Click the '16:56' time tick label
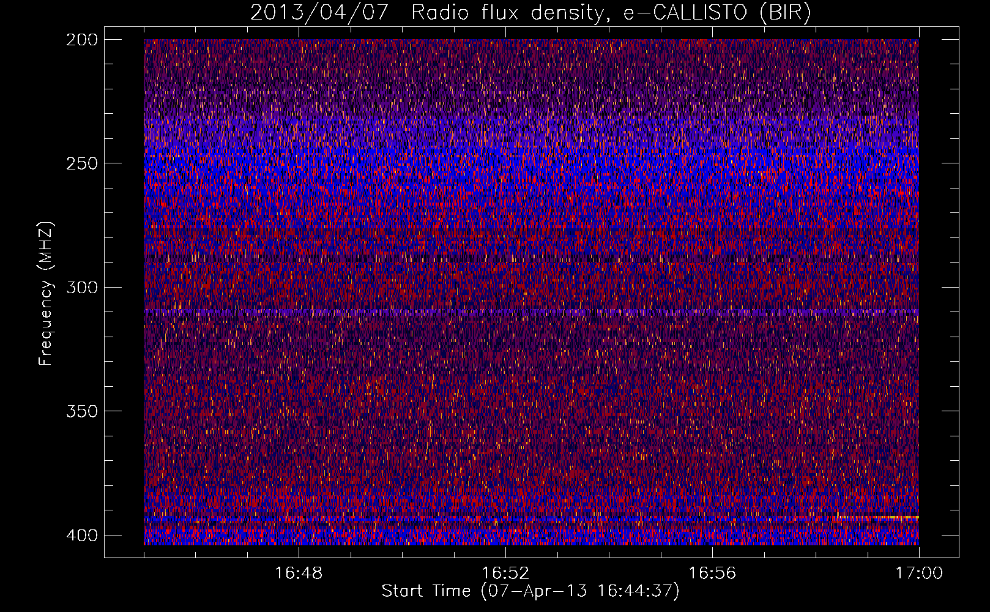The height and width of the screenshot is (612, 990). pyautogui.click(x=712, y=573)
